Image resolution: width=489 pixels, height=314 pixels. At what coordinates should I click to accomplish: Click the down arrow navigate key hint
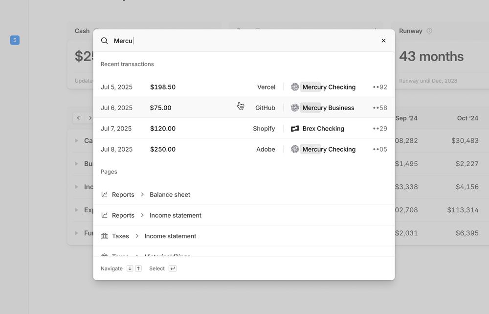tap(130, 269)
